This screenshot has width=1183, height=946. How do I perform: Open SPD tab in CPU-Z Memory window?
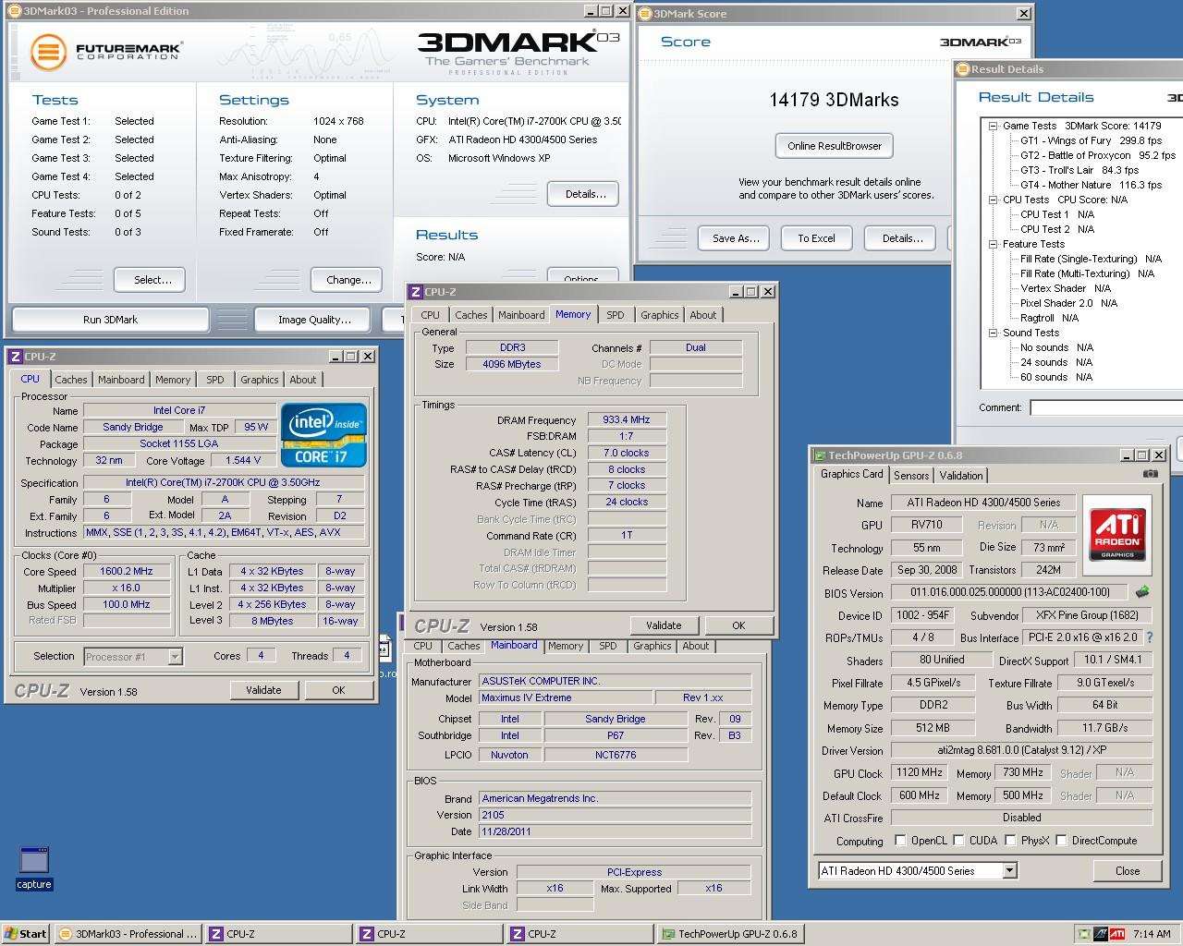click(616, 315)
